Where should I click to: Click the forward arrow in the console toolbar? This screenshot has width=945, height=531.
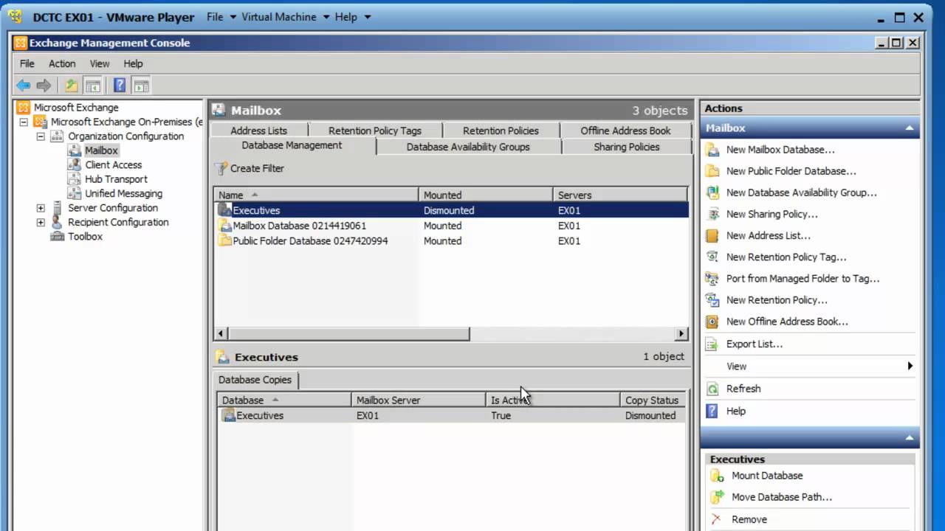[x=44, y=86]
